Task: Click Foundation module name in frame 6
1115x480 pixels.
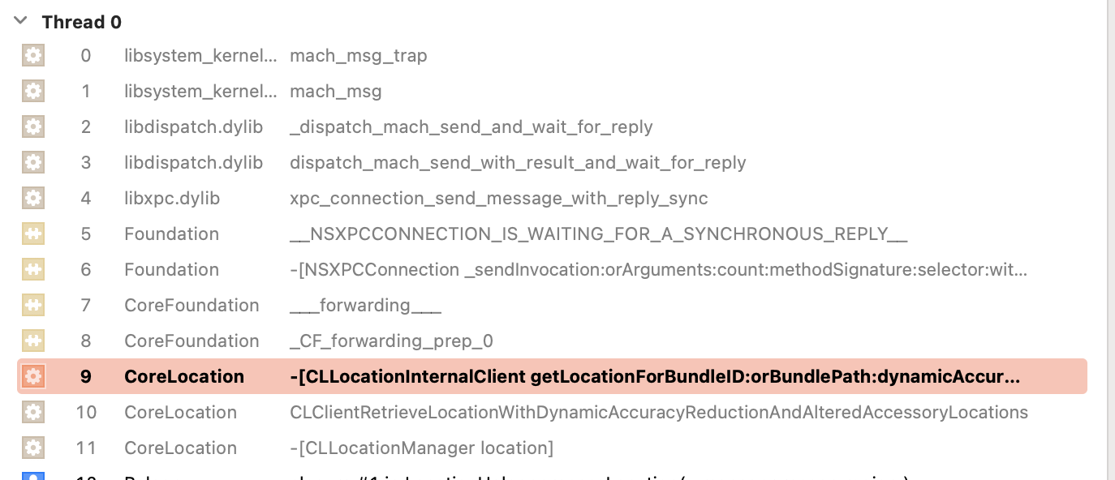Action: (172, 270)
